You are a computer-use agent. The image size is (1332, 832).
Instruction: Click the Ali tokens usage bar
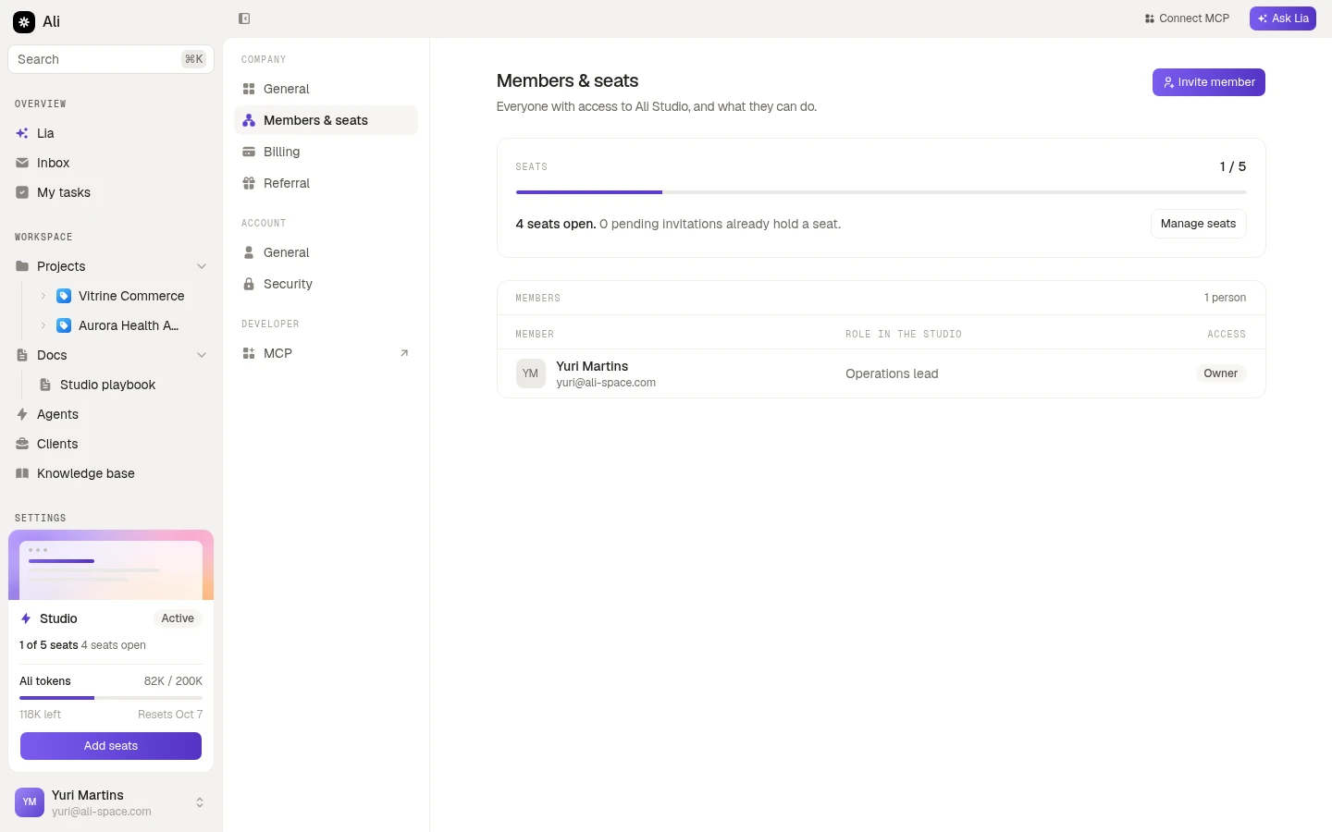[x=111, y=698]
